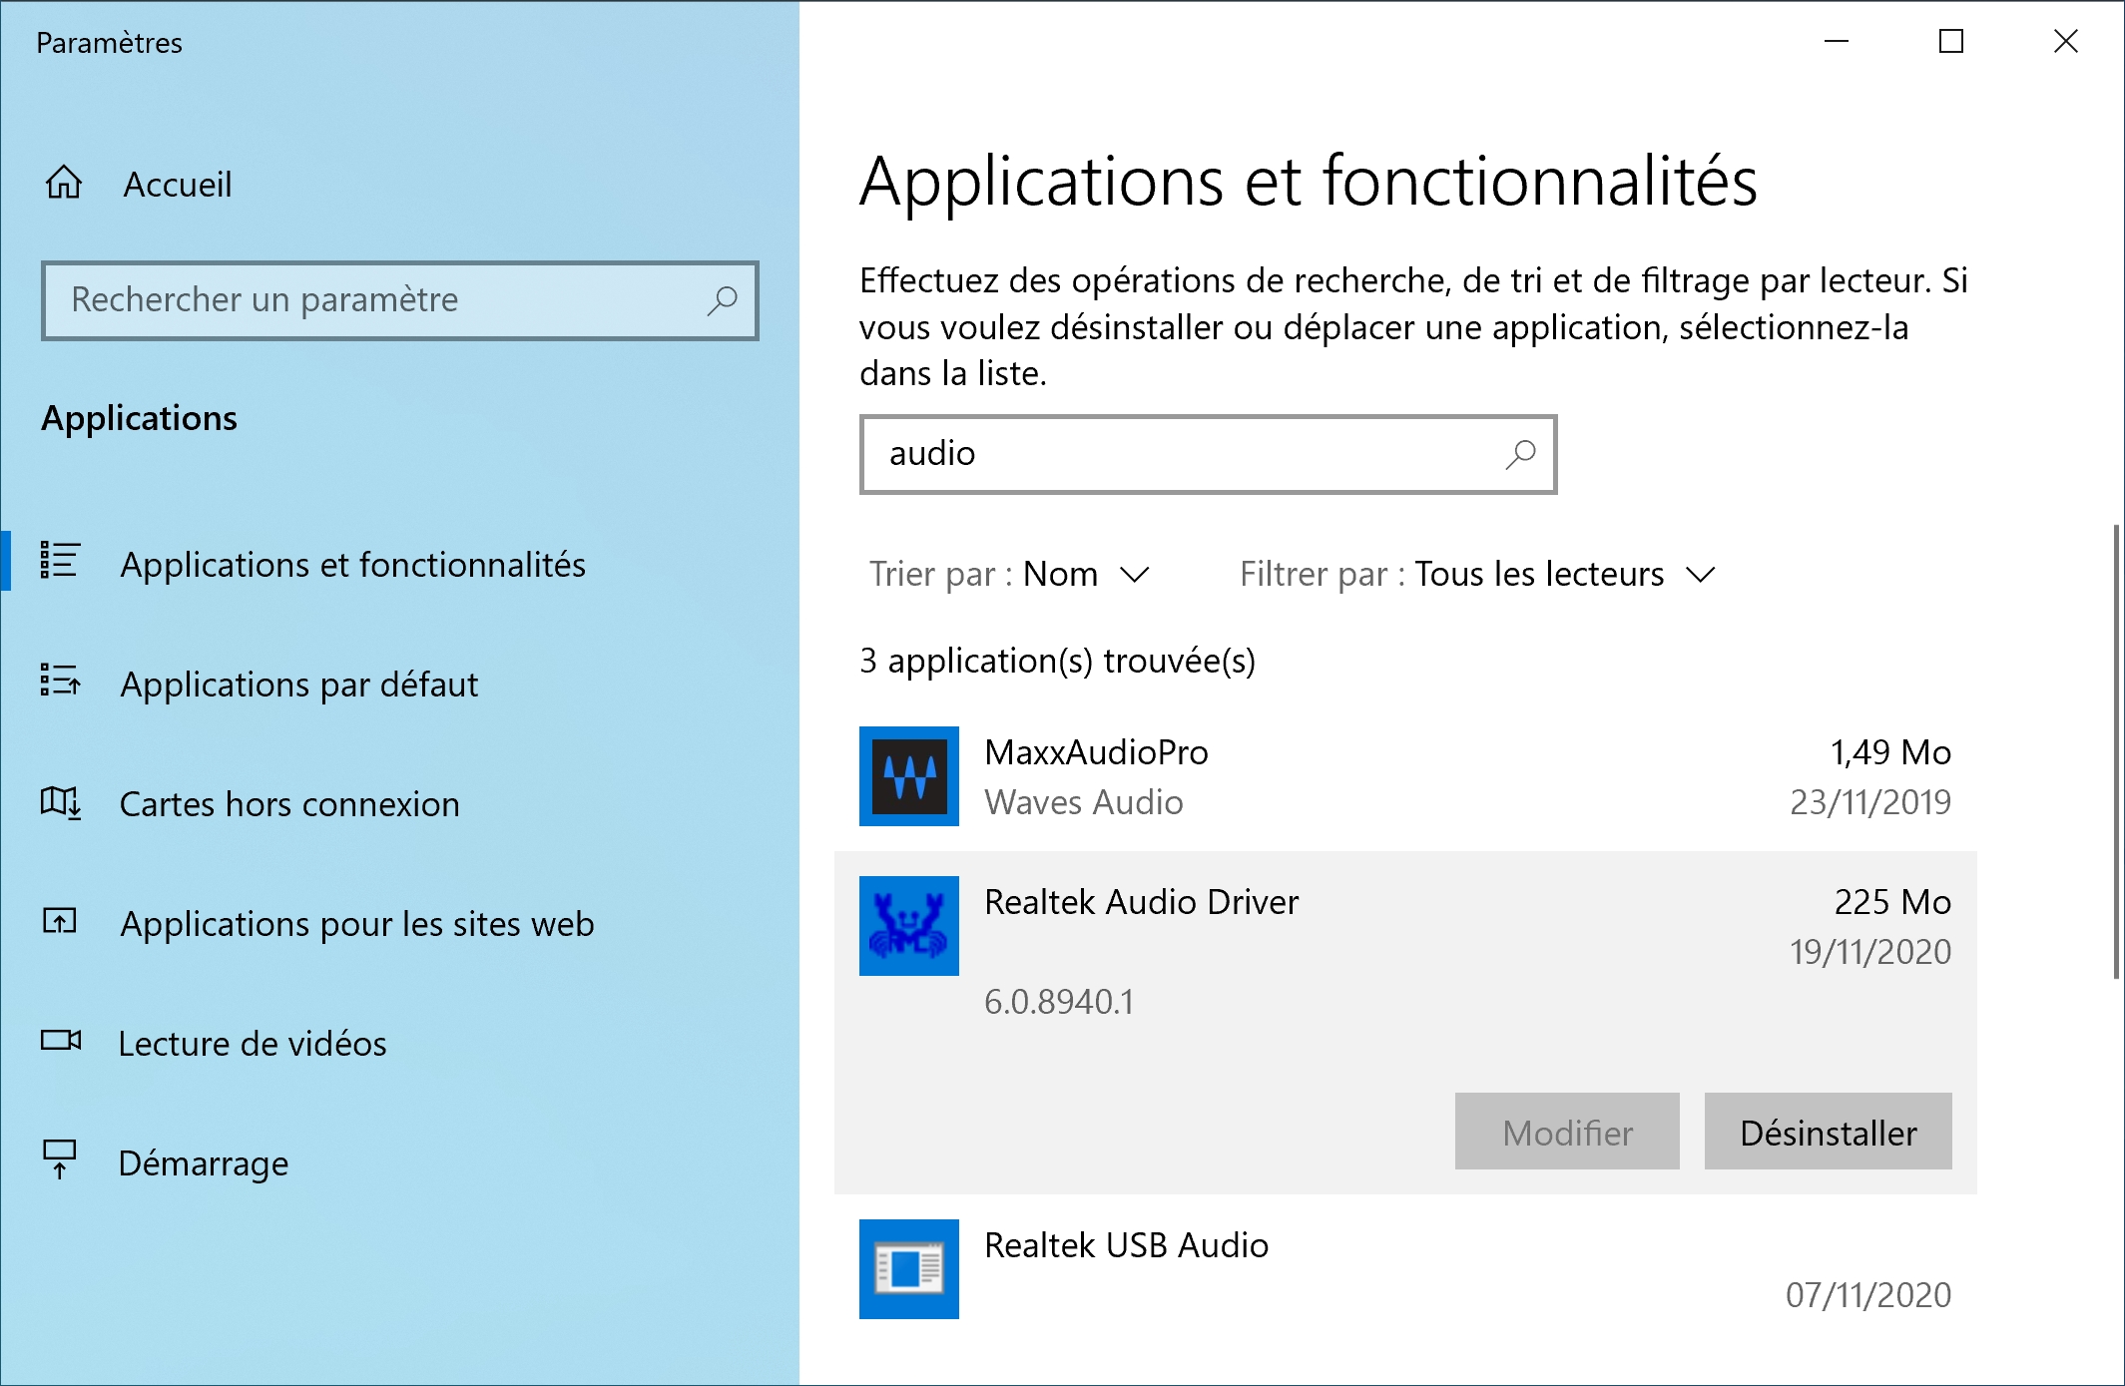Click the date 07/11/2020
Screen dimensions: 2125x1386
[1868, 1295]
